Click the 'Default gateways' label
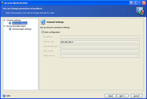 point(51,46)
